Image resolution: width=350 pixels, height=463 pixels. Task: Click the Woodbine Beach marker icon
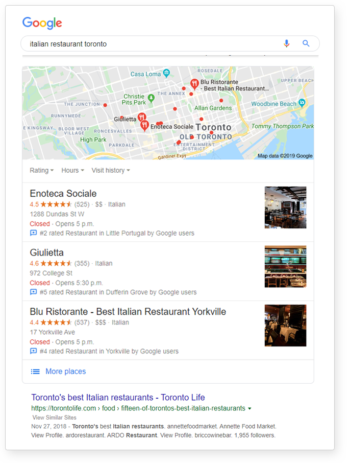[x=302, y=103]
